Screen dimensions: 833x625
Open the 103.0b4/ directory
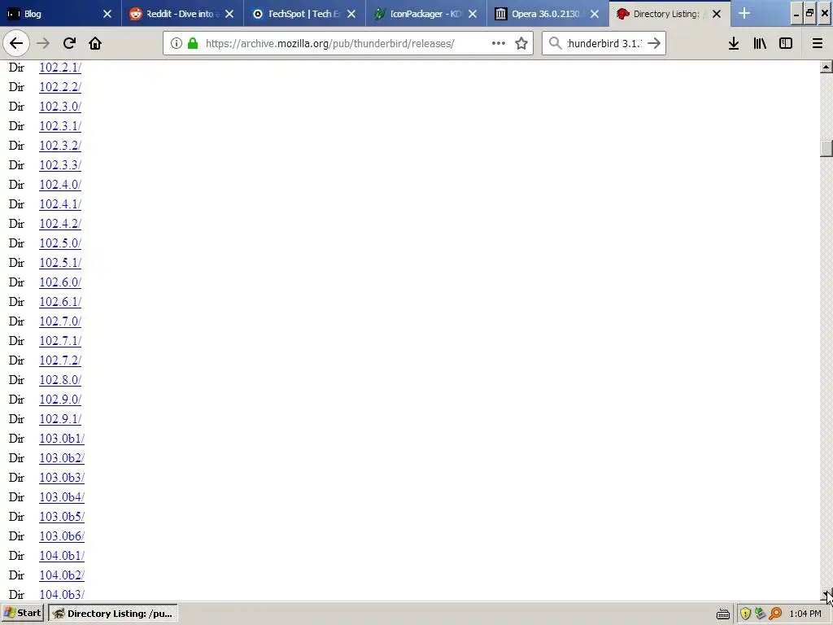(x=62, y=497)
